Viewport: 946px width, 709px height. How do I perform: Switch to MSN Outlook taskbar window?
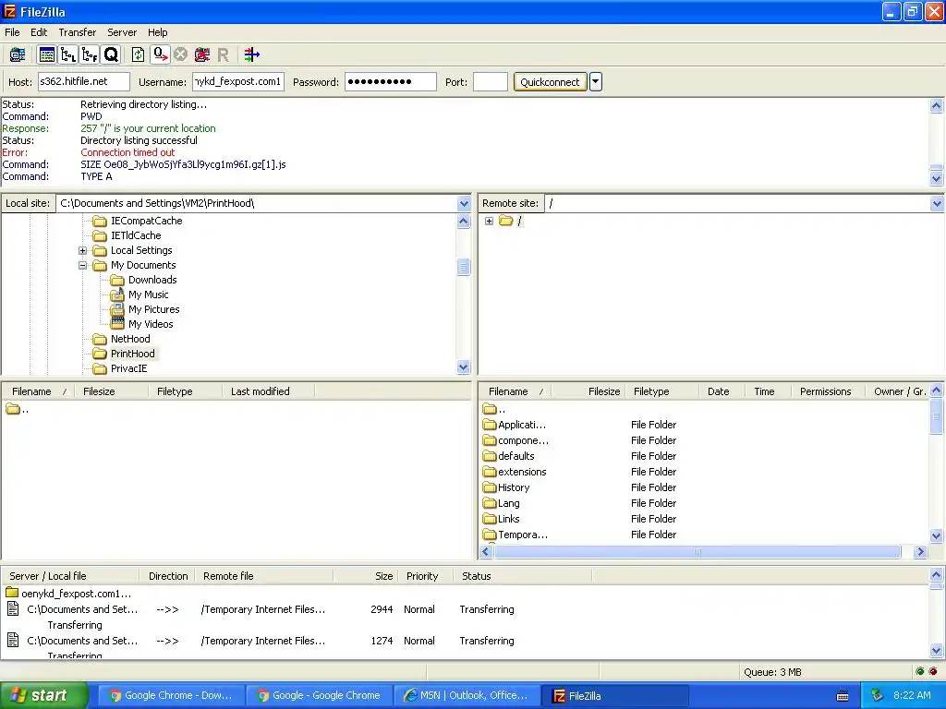(x=467, y=696)
